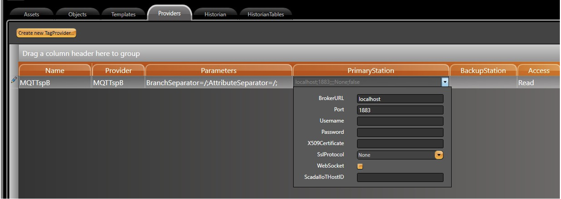Open the Objects tab
The height and width of the screenshot is (199, 561).
pyautogui.click(x=77, y=14)
